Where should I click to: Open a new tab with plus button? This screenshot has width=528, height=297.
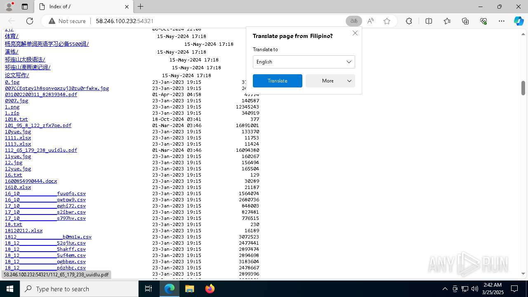[141, 7]
